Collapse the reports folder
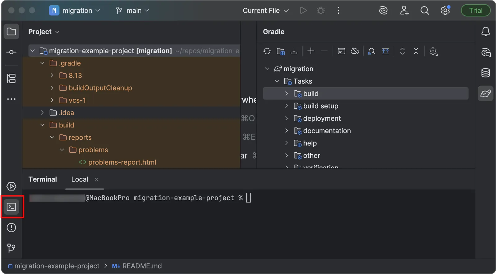Screen dimensions: 496x274 click(x=52, y=137)
